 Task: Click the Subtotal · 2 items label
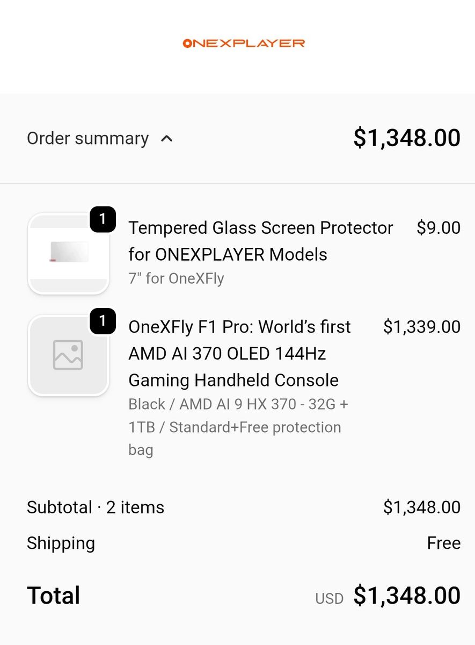tap(96, 507)
